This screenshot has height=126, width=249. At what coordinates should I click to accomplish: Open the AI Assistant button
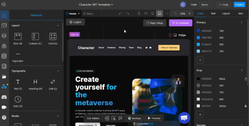click(x=181, y=23)
